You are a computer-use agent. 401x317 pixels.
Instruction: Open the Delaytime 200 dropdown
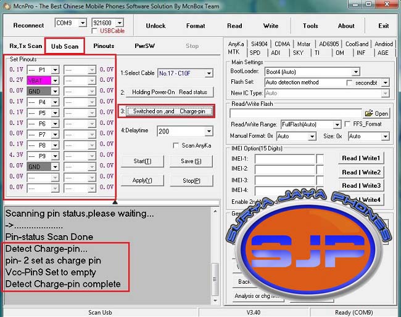click(x=209, y=132)
